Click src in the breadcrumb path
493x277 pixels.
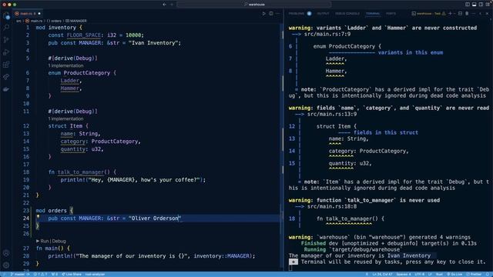coord(18,21)
